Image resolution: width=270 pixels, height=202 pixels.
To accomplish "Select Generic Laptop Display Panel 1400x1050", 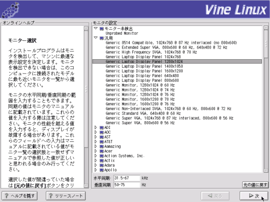I will [x=144, y=66].
